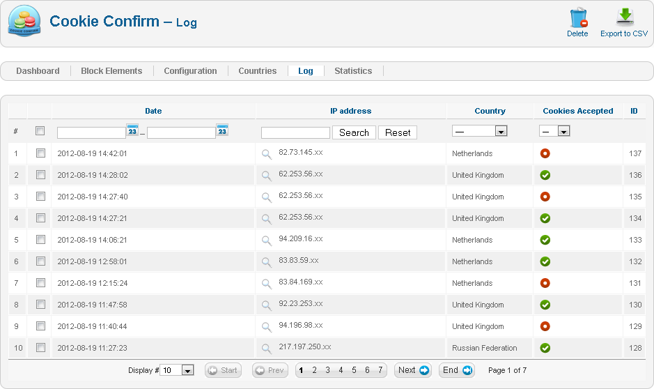Sort by the Cookies Accepted column header

577,111
